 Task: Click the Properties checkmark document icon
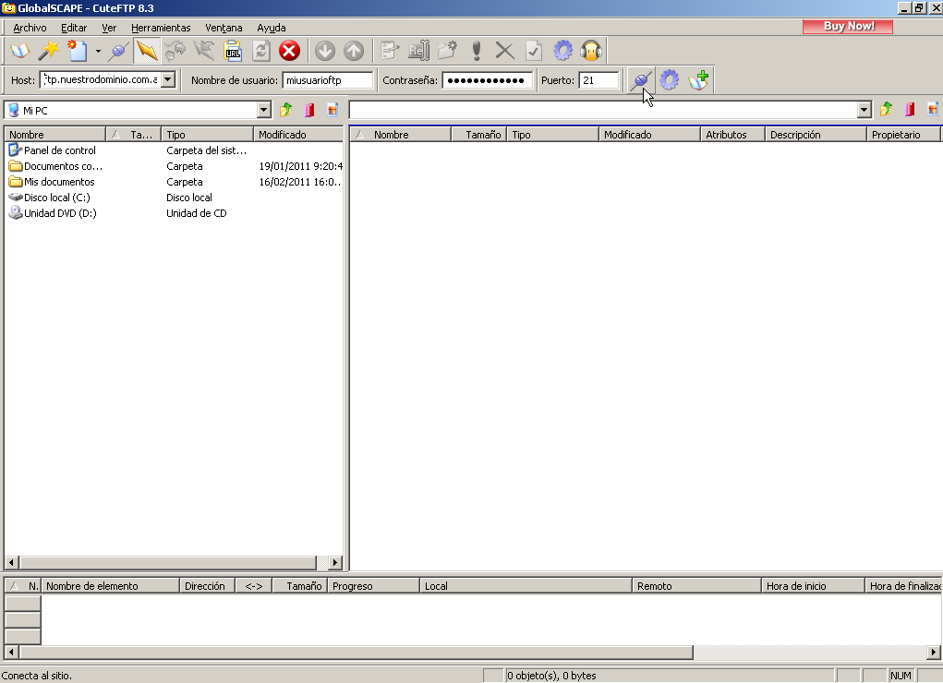[534, 51]
